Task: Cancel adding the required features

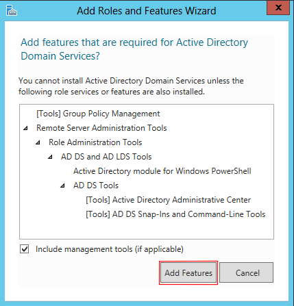Action: coord(247,272)
